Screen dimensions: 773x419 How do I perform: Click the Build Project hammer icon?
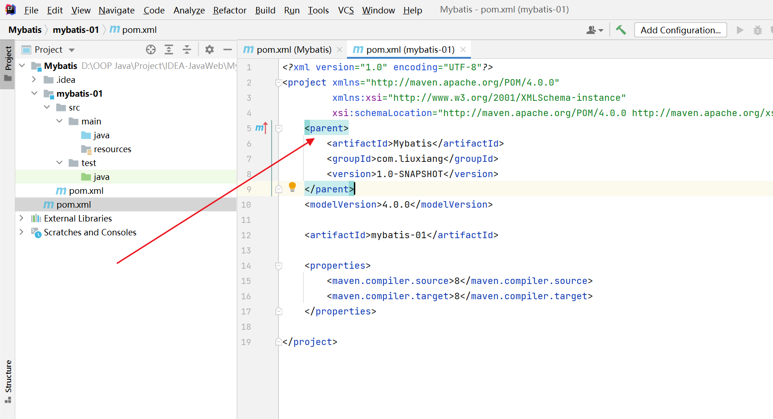tap(621, 30)
